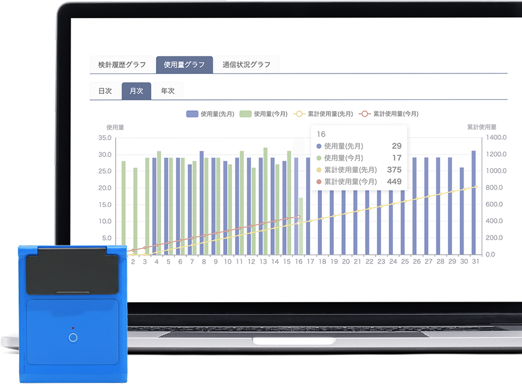Select the 月次 monthly view
Image resolution: width=522 pixels, height=384 pixels.
click(x=136, y=91)
